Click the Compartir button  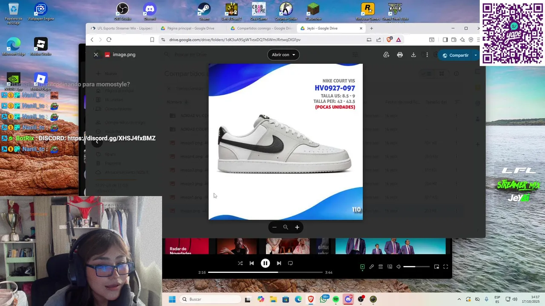[x=455, y=55]
